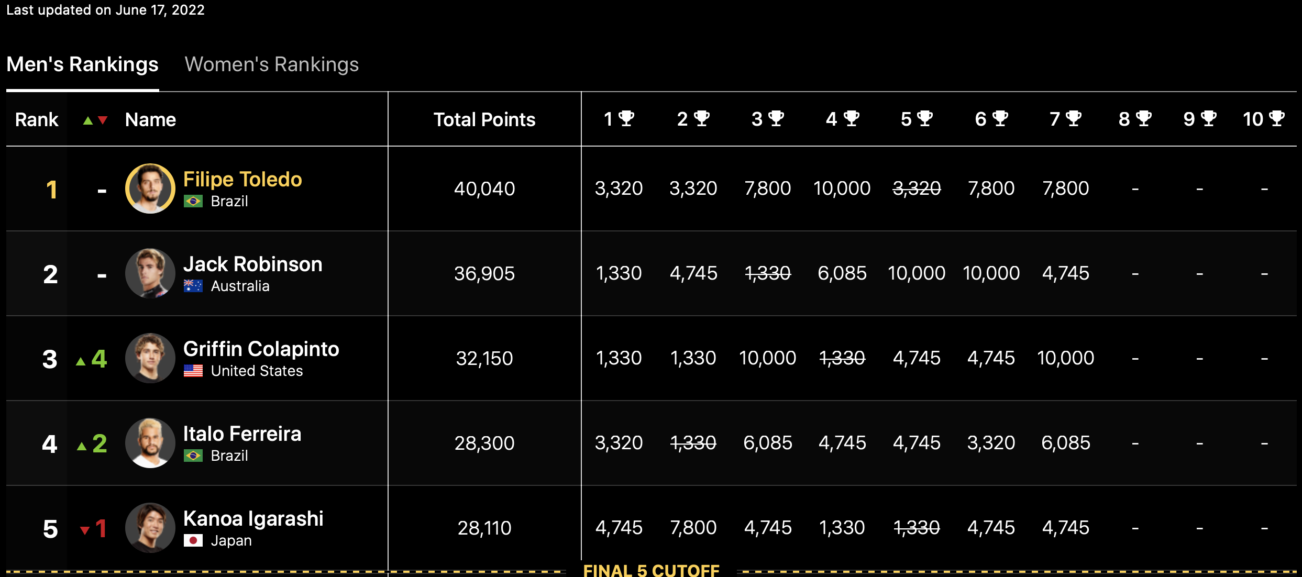Click the Japan flag icon
Viewport: 1302px width, 577px height.
click(193, 540)
